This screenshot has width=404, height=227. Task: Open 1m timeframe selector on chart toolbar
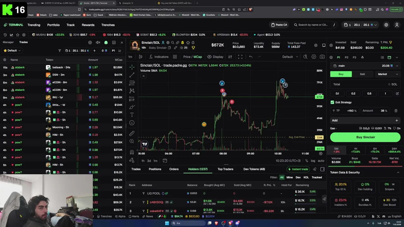(x=130, y=57)
